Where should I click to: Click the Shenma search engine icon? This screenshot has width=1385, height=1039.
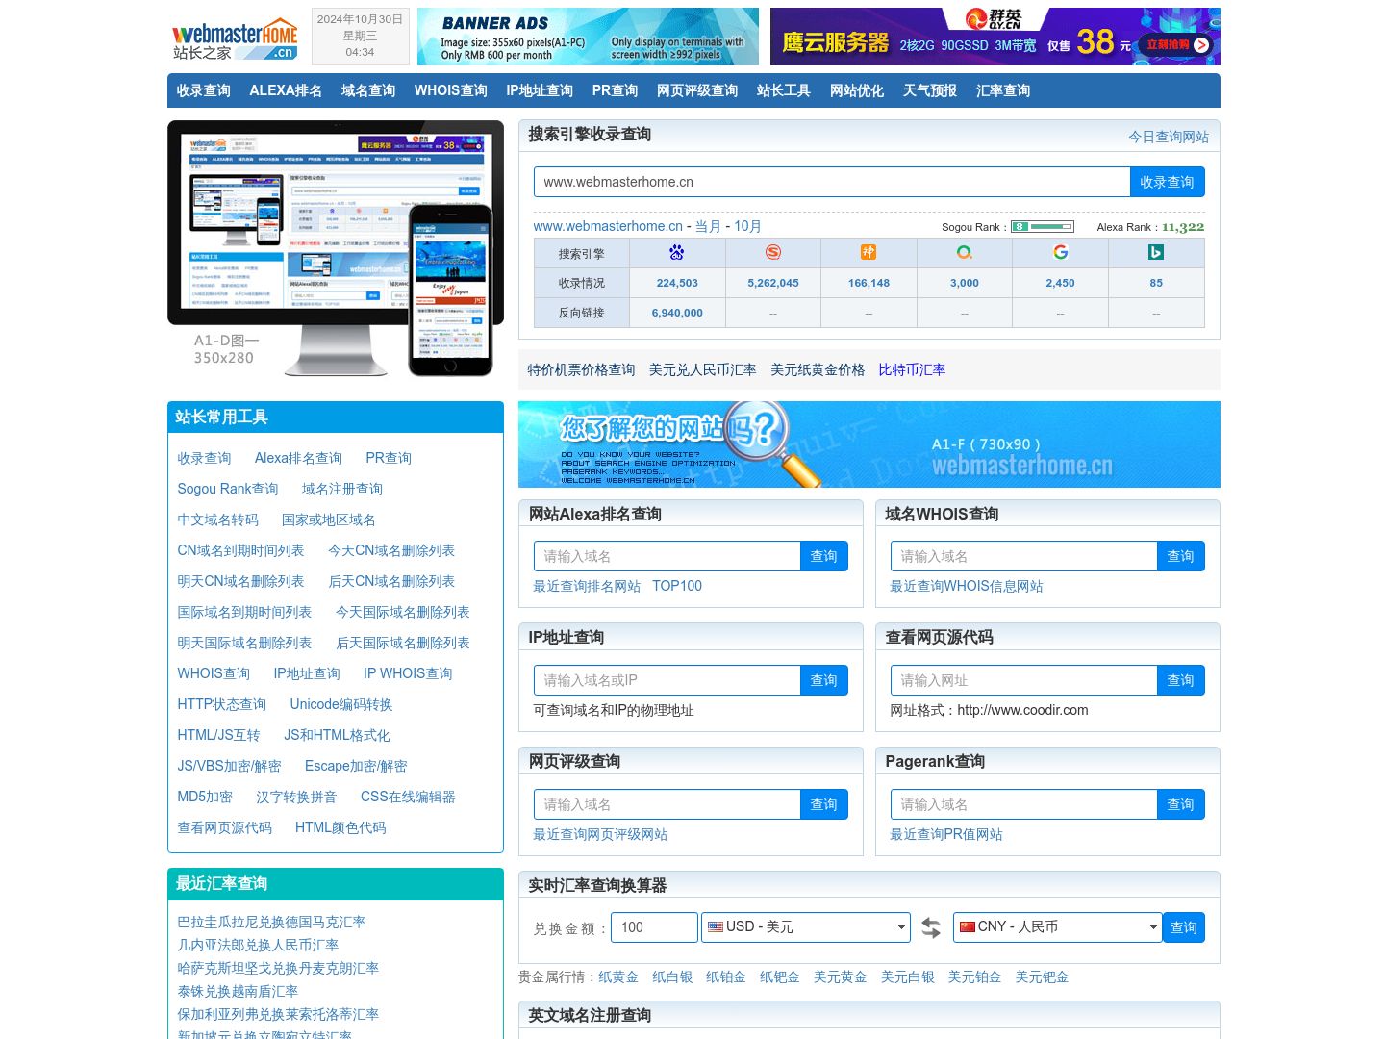coord(869,252)
